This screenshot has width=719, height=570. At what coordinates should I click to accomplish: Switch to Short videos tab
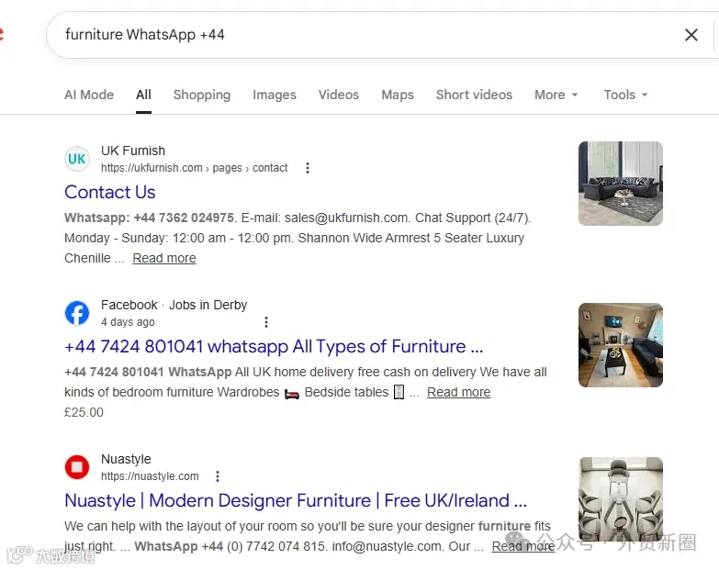coord(474,95)
